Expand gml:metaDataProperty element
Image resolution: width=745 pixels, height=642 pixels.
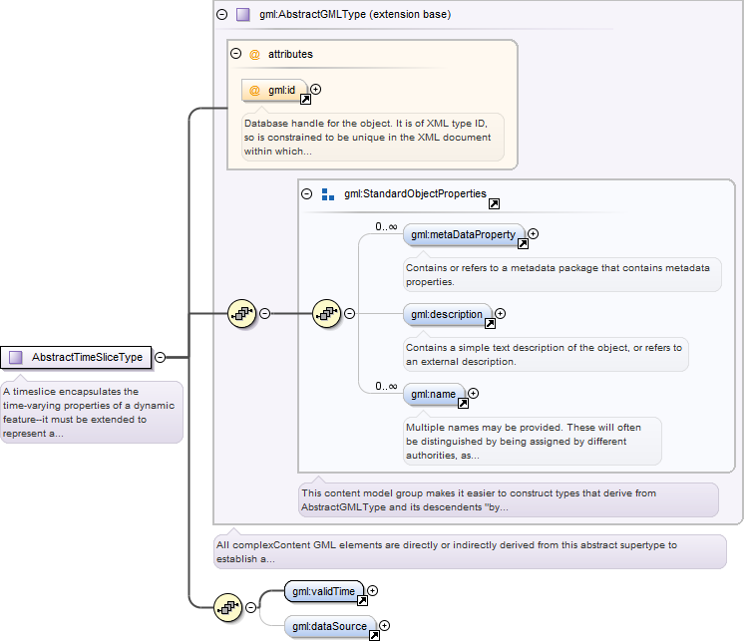(534, 233)
